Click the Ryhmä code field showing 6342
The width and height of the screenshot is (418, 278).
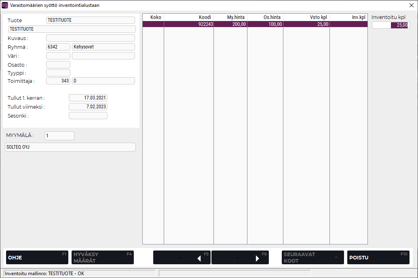click(58, 47)
